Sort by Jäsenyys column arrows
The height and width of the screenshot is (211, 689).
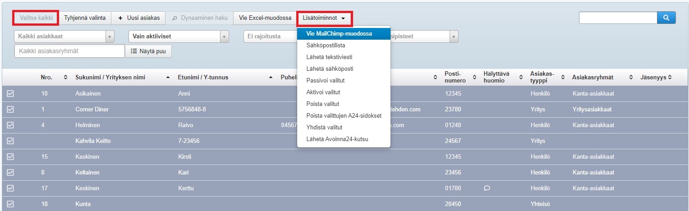(x=670, y=78)
